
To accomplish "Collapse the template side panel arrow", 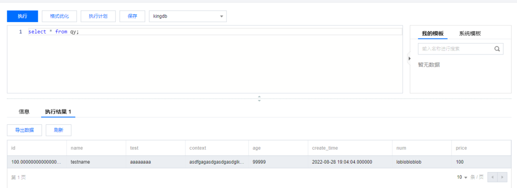I will click(409, 59).
